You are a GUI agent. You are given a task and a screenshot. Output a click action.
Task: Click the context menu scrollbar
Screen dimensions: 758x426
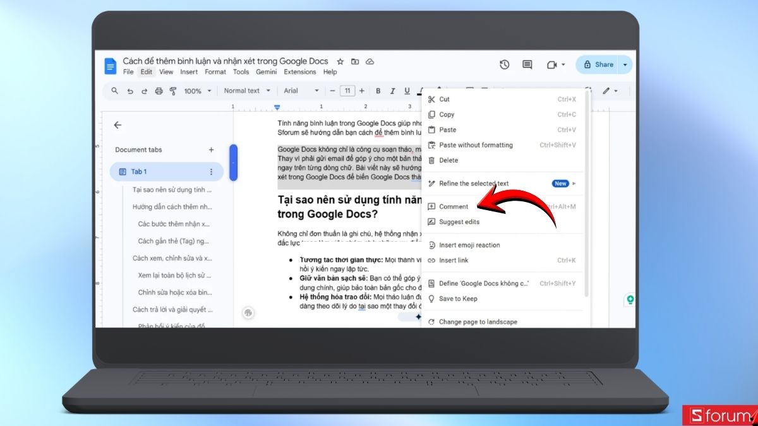pyautogui.click(x=587, y=194)
